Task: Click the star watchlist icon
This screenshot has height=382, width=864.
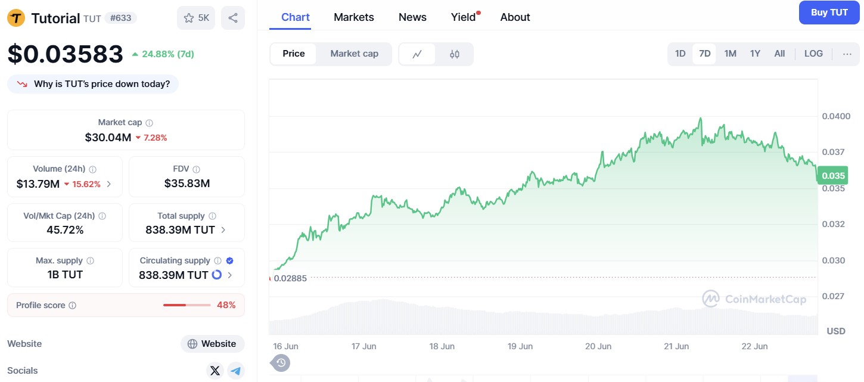Action: (189, 18)
